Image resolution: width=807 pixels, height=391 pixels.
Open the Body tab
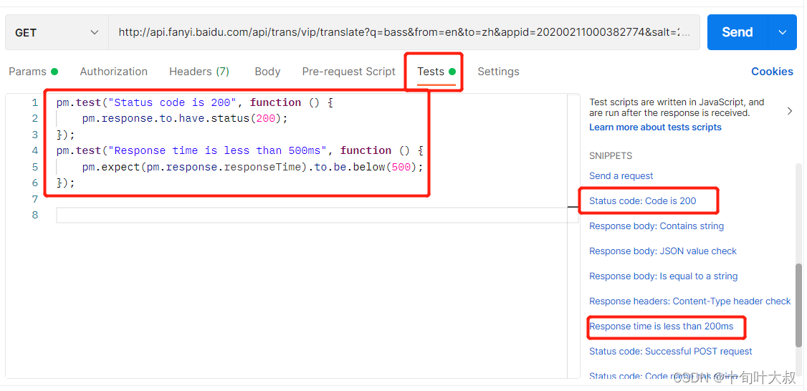pos(267,72)
